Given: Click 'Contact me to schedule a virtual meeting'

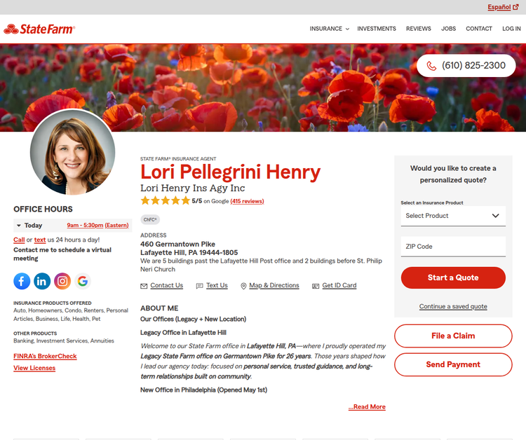Looking at the screenshot, I should [62, 254].
